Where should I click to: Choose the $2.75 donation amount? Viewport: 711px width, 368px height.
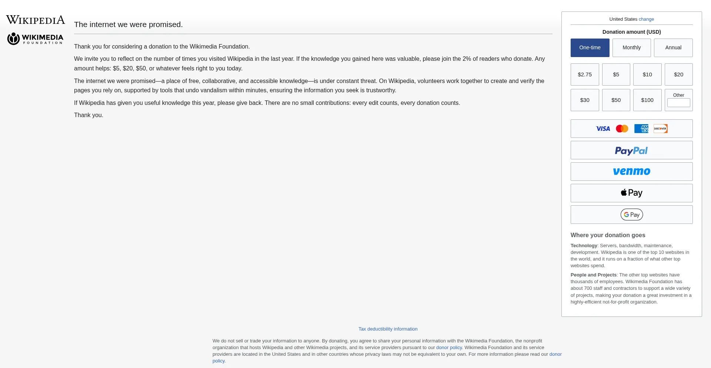tap(585, 74)
